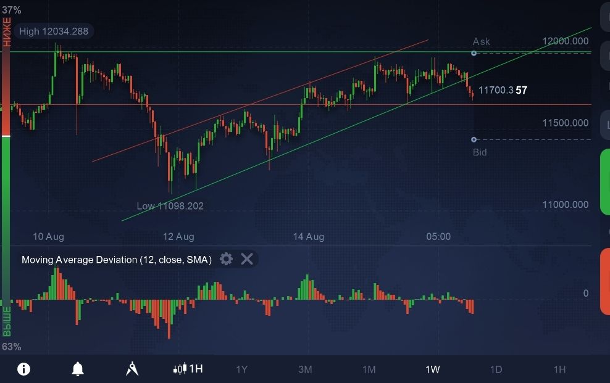Open candlestick chart type 1H selector
This screenshot has height=383, width=610.
(x=188, y=369)
